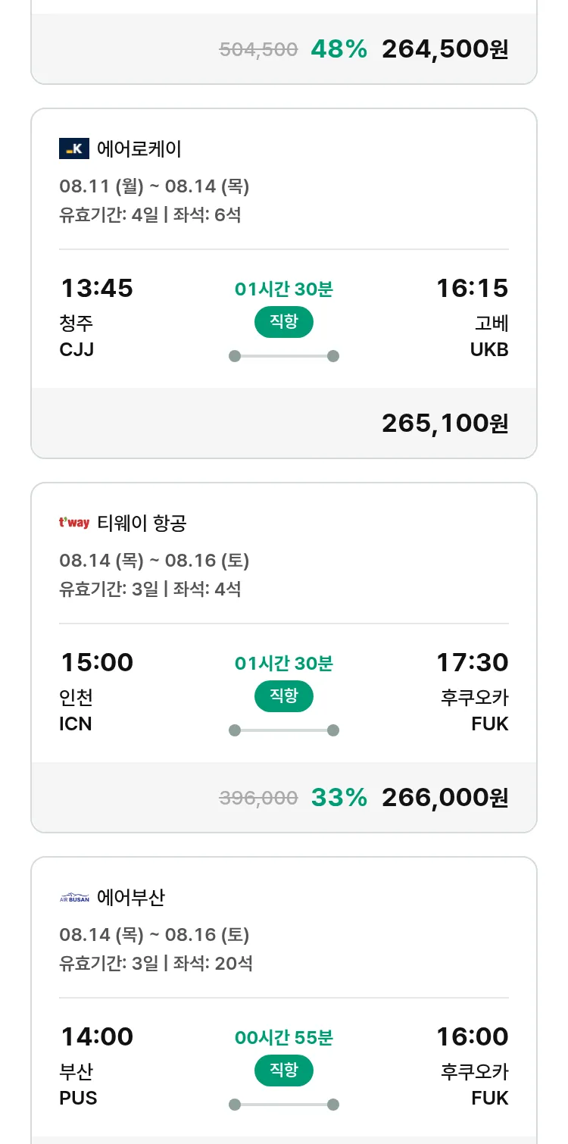Viewport: 568px width, 1144px height.
Task: Open the 에어로케이 airline name
Action: [139, 148]
